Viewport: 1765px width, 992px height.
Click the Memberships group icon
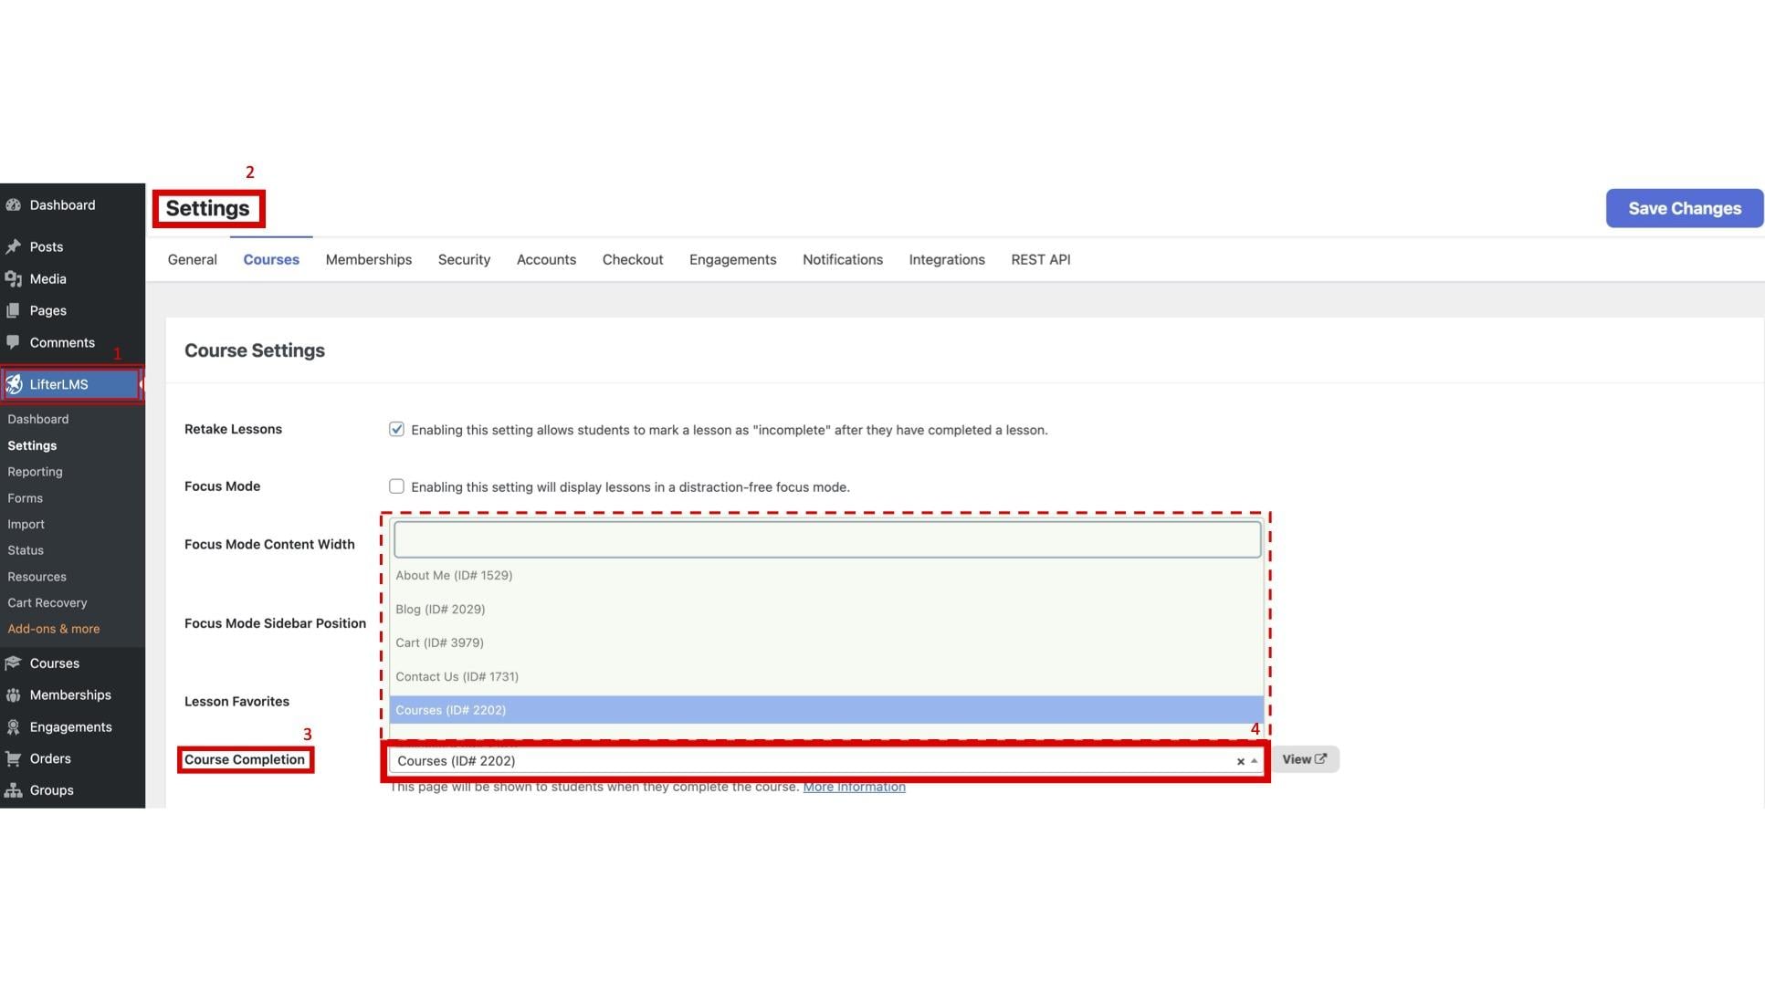tap(14, 695)
